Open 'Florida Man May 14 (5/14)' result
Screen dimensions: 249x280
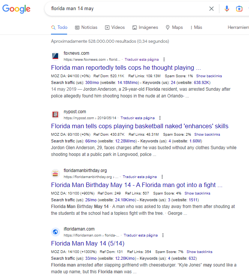(88, 243)
